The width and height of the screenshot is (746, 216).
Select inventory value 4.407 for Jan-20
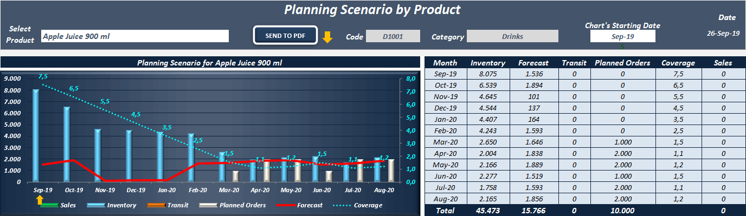(488, 119)
